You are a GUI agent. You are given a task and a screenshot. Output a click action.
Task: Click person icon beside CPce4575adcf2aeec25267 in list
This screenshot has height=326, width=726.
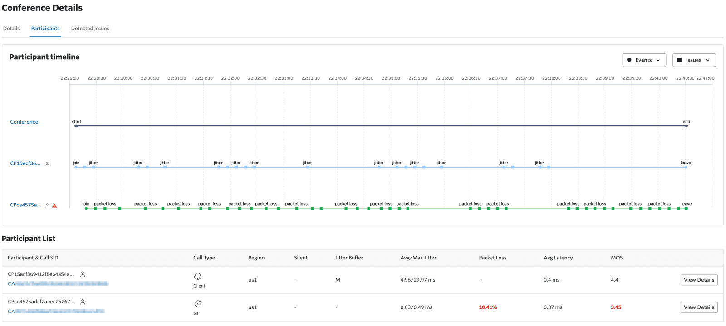[x=83, y=302]
